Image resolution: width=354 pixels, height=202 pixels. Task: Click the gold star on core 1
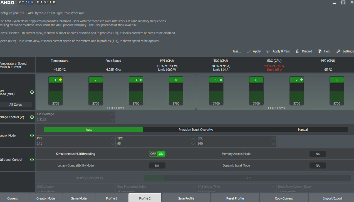(60, 80)
